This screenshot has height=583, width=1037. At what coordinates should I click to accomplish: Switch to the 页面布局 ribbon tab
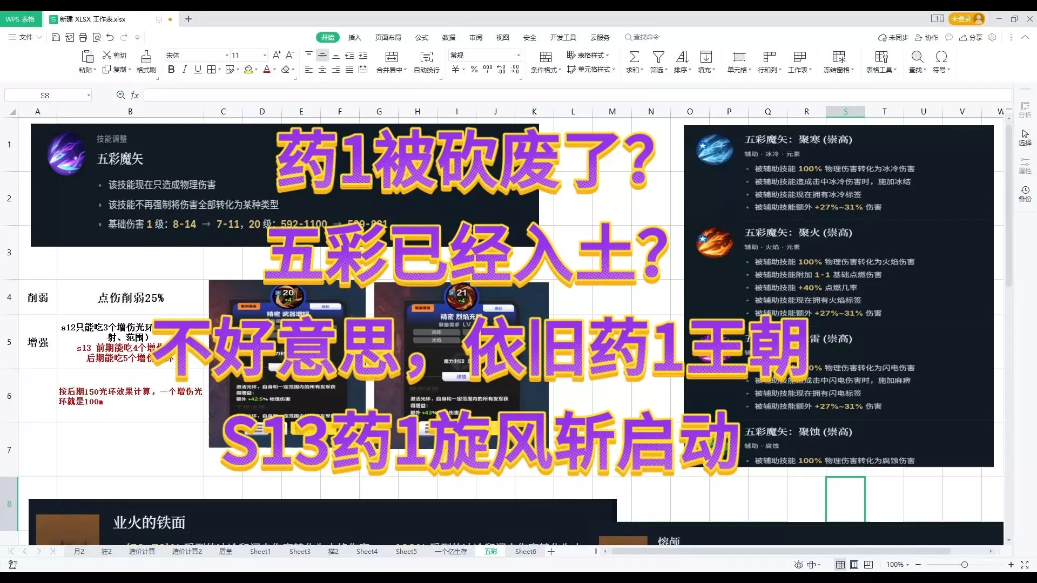click(x=388, y=37)
